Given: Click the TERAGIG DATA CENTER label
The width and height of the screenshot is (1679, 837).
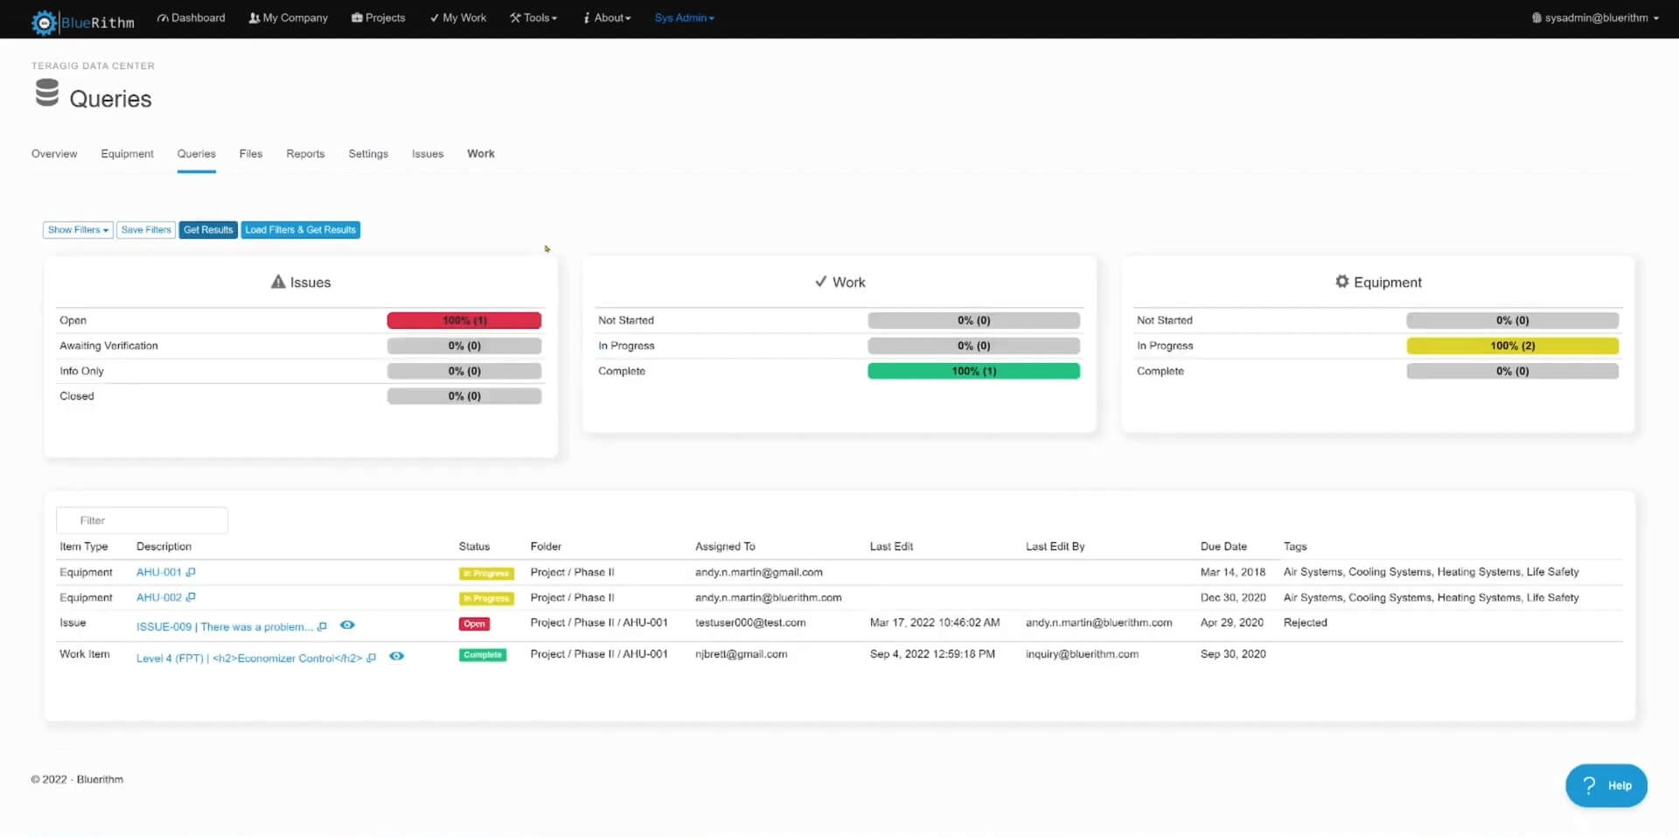Looking at the screenshot, I should pos(93,66).
